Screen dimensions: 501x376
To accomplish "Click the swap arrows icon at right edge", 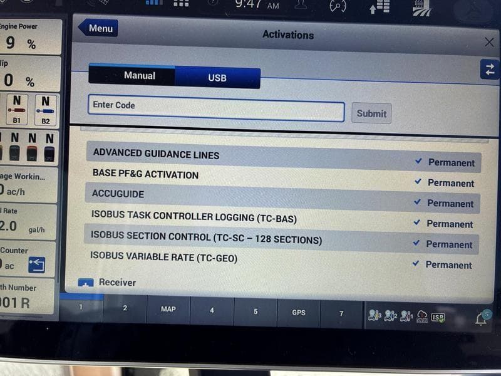I will coord(489,70).
